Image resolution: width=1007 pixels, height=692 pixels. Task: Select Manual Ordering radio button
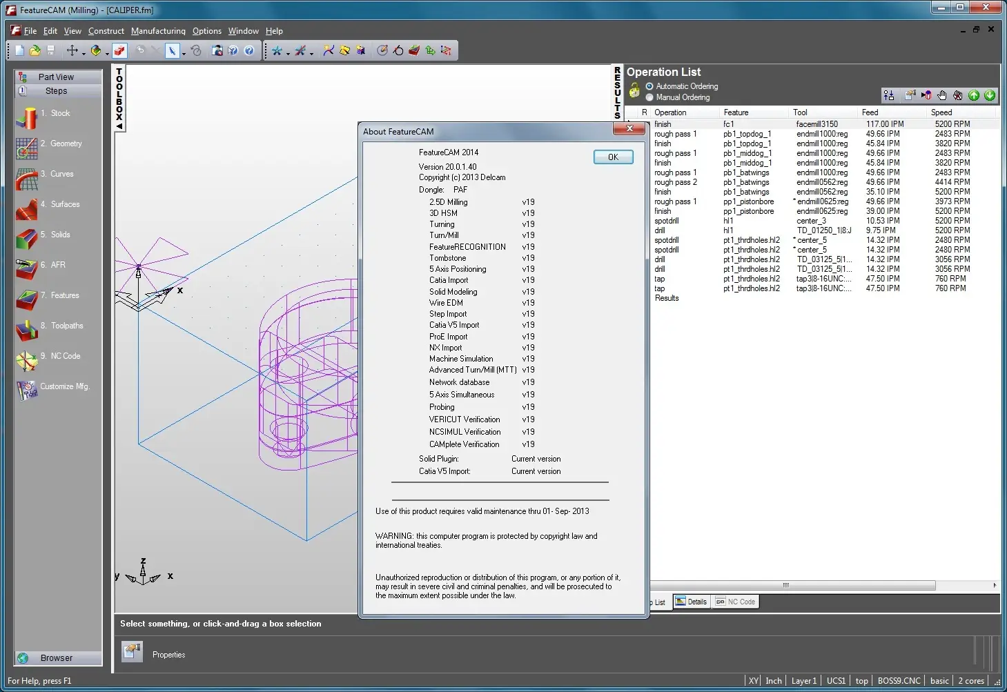[x=649, y=97]
